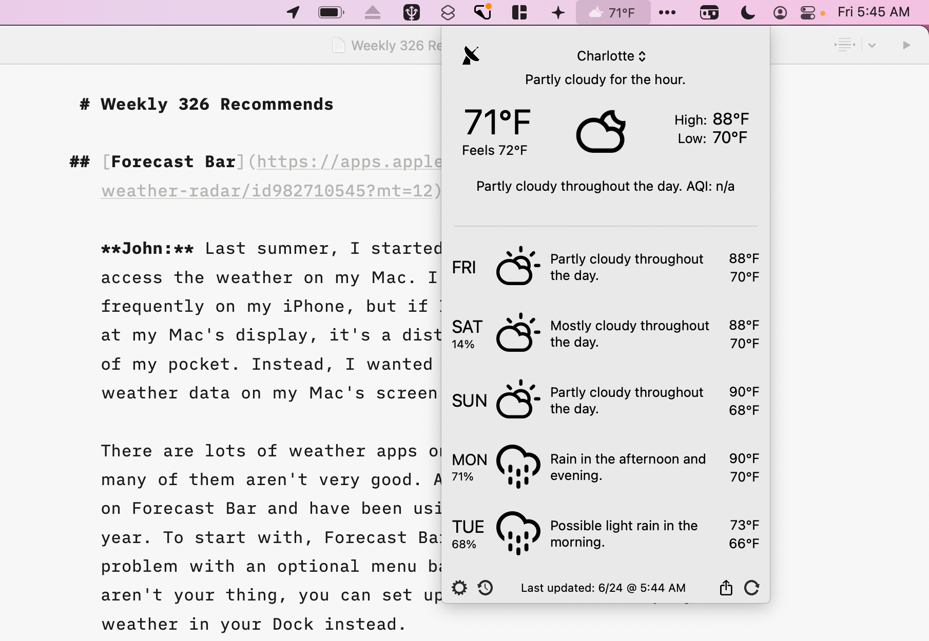Open the radar satellite dish icon
This screenshot has height=641, width=929.
[x=471, y=55]
